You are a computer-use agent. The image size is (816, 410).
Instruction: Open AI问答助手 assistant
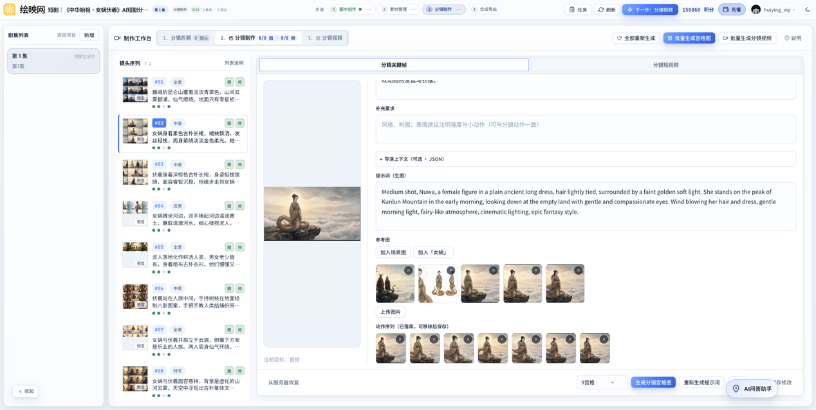click(751, 389)
